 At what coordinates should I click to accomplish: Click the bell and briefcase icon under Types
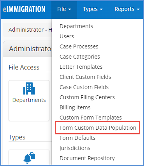29,157
